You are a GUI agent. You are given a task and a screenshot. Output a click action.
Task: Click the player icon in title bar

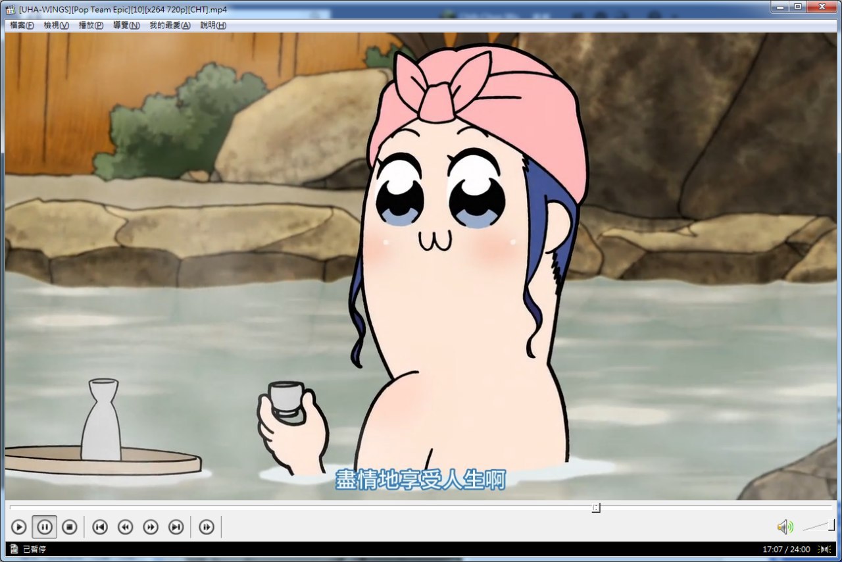click(x=11, y=9)
